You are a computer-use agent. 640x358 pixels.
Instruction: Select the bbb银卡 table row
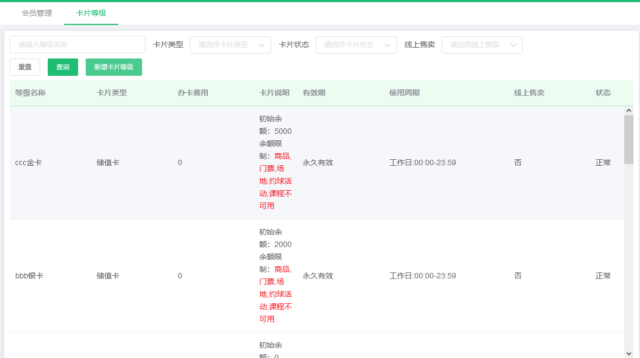[x=163, y=276]
